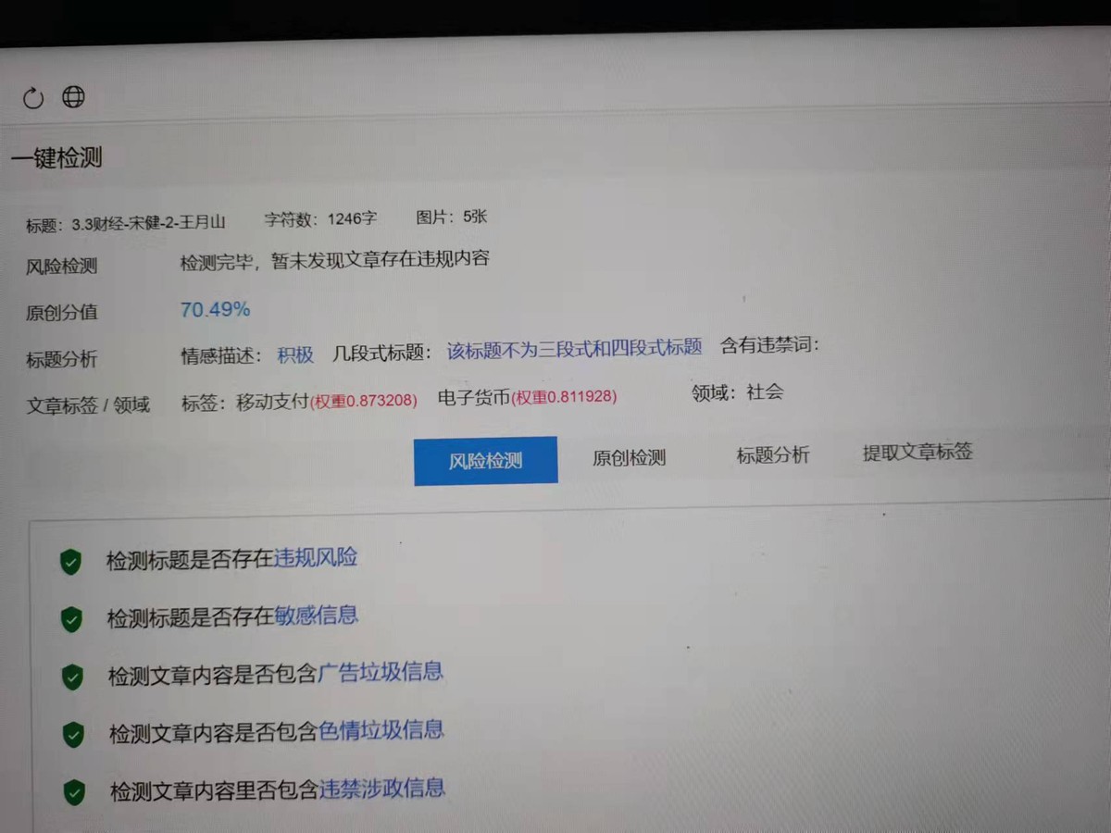Click the 敏感信息 link
Viewport: 1111px width, 833px height.
(x=318, y=616)
